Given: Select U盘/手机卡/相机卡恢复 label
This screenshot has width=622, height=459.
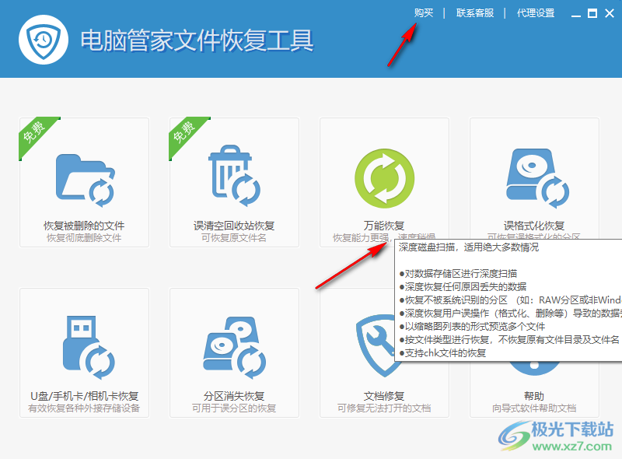Looking at the screenshot, I should [84, 396].
